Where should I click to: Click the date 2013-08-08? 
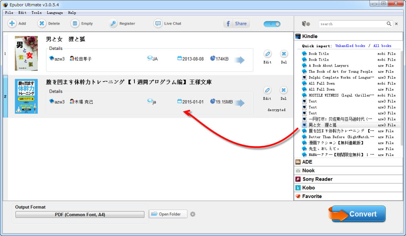click(193, 59)
